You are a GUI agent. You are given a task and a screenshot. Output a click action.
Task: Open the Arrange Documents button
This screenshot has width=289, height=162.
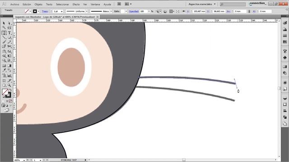(128, 4)
